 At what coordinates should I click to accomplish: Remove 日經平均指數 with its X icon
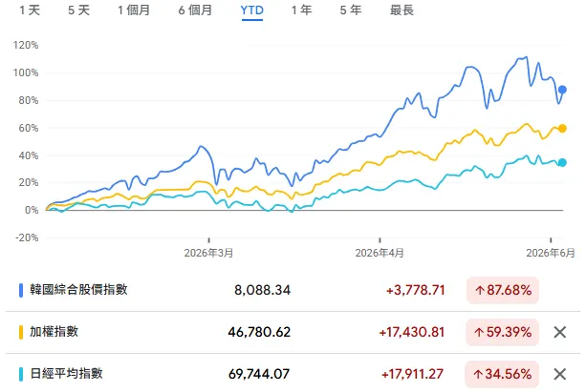pyautogui.click(x=559, y=374)
